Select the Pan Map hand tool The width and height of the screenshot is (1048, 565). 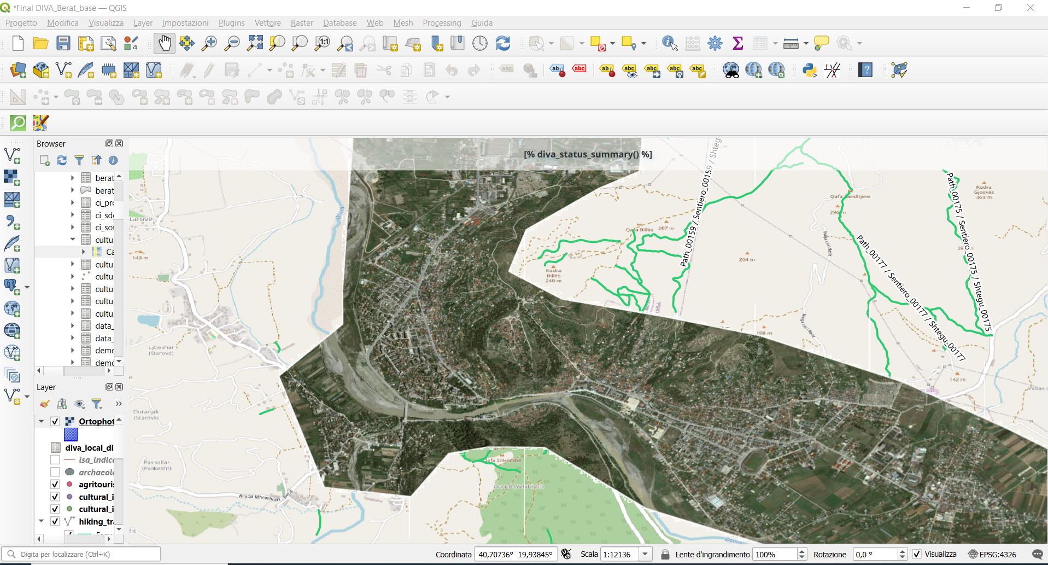[164, 43]
